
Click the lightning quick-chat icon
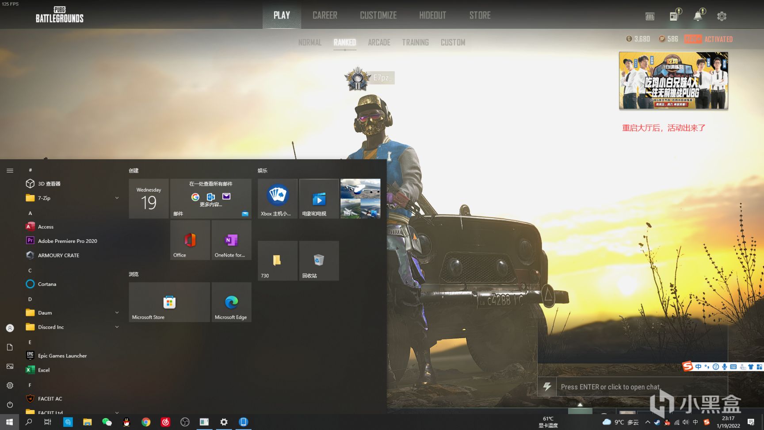pyautogui.click(x=547, y=387)
